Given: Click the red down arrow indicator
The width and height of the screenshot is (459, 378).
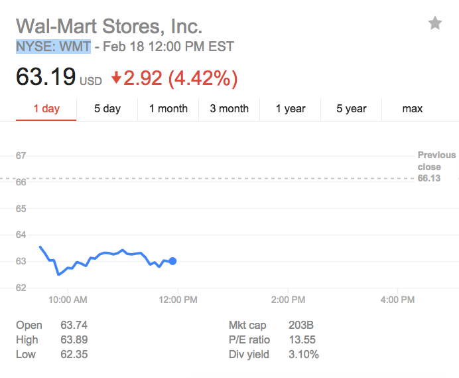Looking at the screenshot, I should [117, 78].
